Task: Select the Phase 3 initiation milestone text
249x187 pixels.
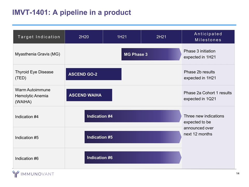Action: click(199, 54)
